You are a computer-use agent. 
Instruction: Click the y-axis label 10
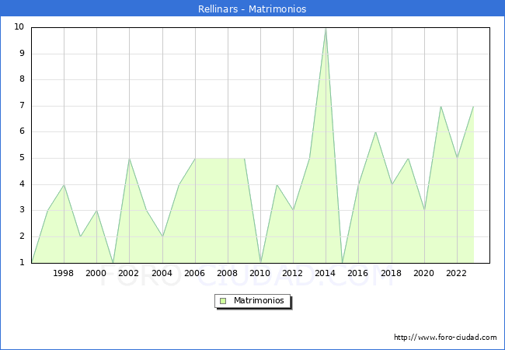pyautogui.click(x=19, y=27)
